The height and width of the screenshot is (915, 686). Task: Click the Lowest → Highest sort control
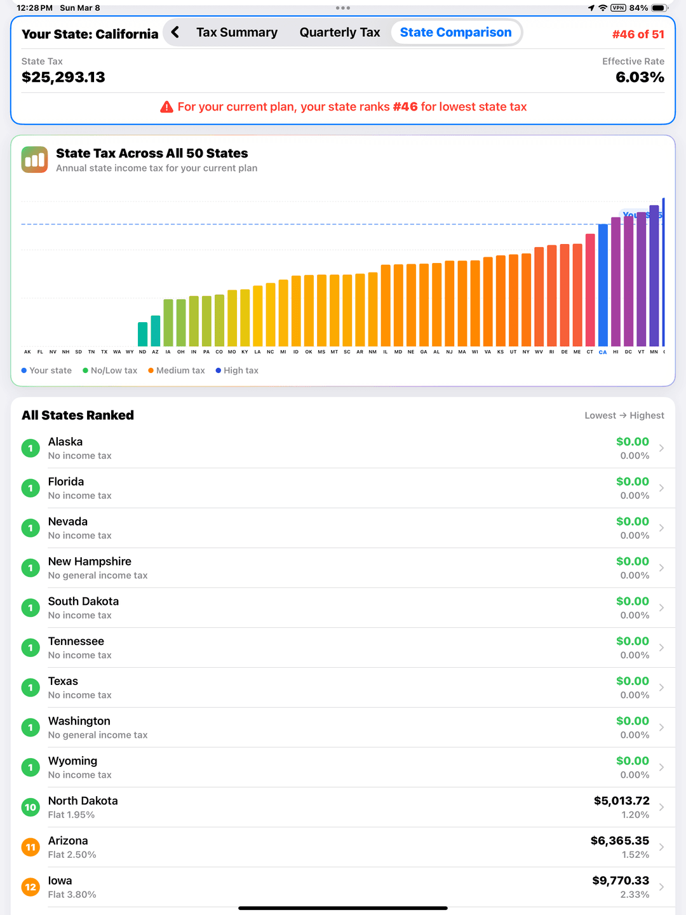[624, 415]
